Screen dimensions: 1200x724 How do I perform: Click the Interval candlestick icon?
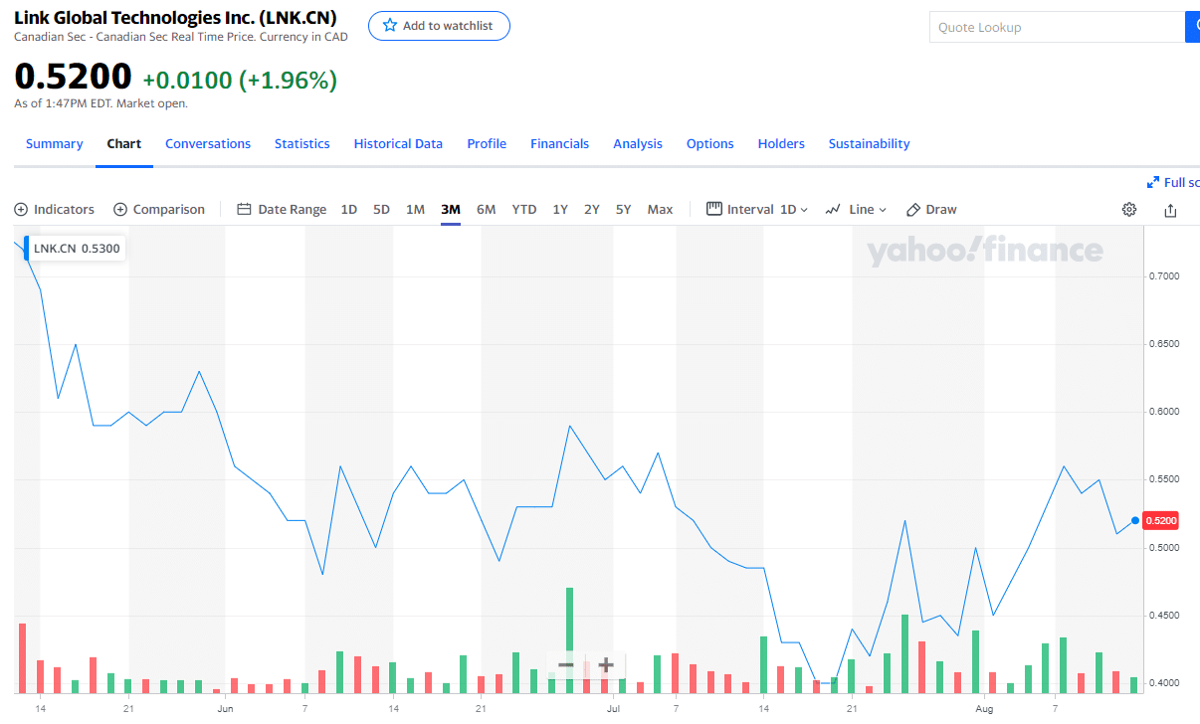[x=713, y=209]
